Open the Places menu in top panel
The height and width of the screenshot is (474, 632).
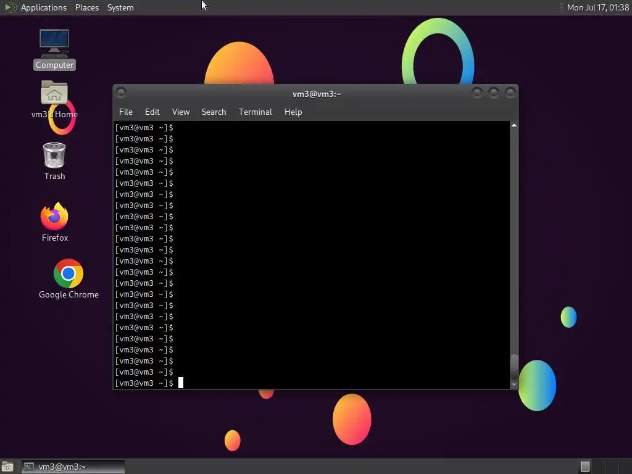pos(86,7)
